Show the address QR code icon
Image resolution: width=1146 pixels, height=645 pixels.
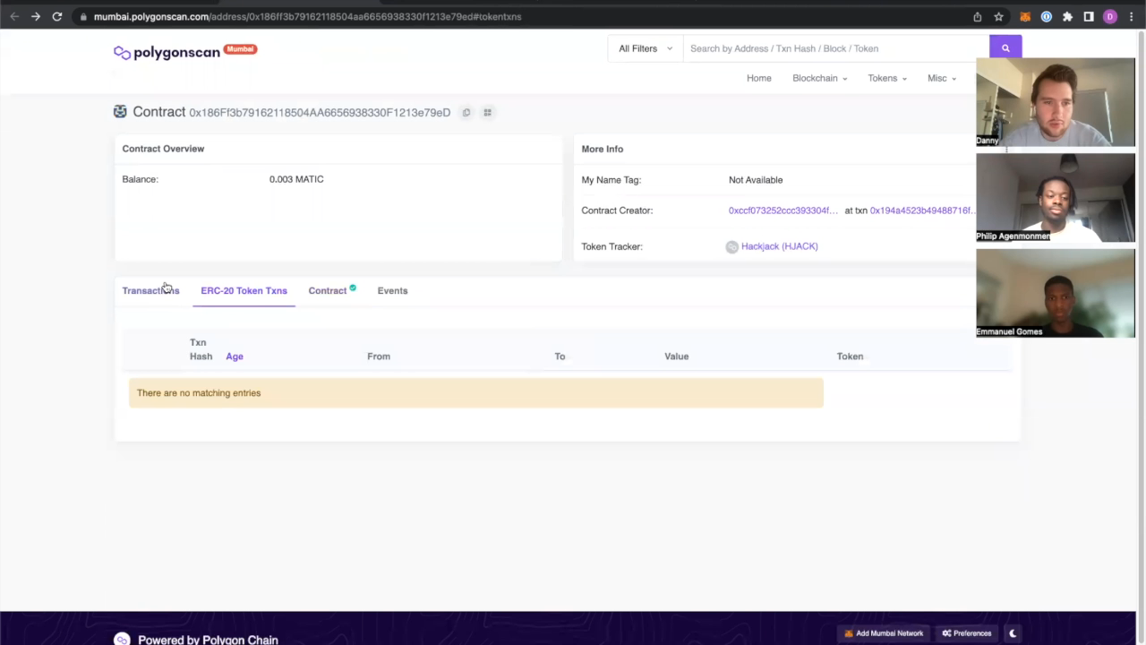point(487,113)
